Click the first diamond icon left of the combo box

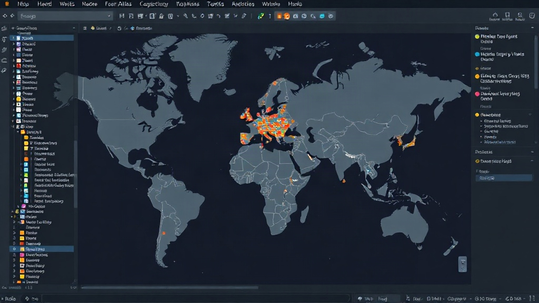(5, 16)
